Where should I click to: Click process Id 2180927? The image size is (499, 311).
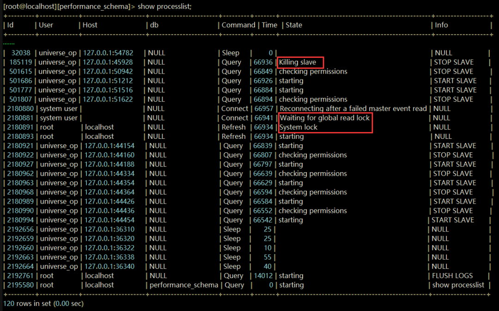[x=20, y=164]
